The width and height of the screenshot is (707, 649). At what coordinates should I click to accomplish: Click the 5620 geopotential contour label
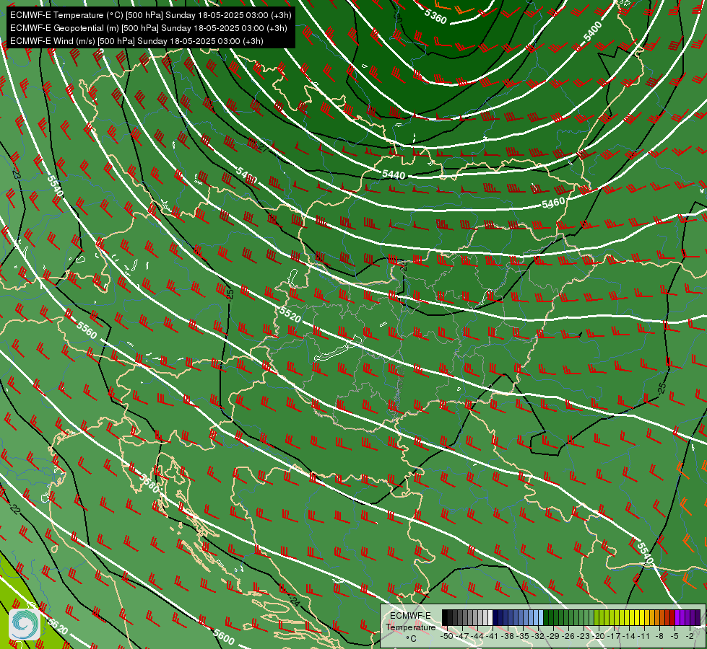(x=58, y=627)
